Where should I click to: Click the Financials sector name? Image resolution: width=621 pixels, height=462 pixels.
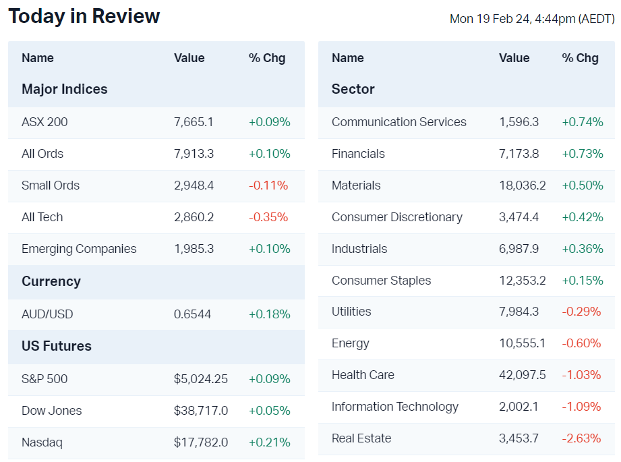point(358,154)
